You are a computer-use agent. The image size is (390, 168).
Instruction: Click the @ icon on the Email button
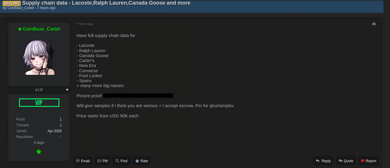click(x=78, y=161)
